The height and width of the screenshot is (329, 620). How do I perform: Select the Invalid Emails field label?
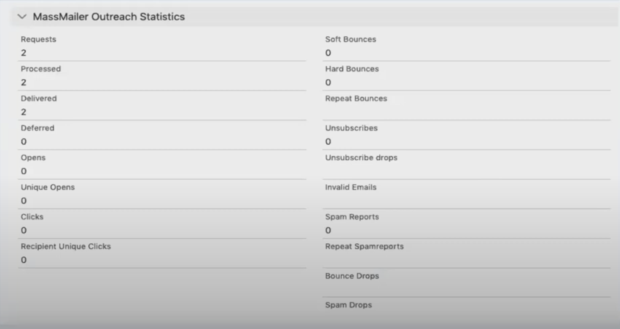[351, 187]
